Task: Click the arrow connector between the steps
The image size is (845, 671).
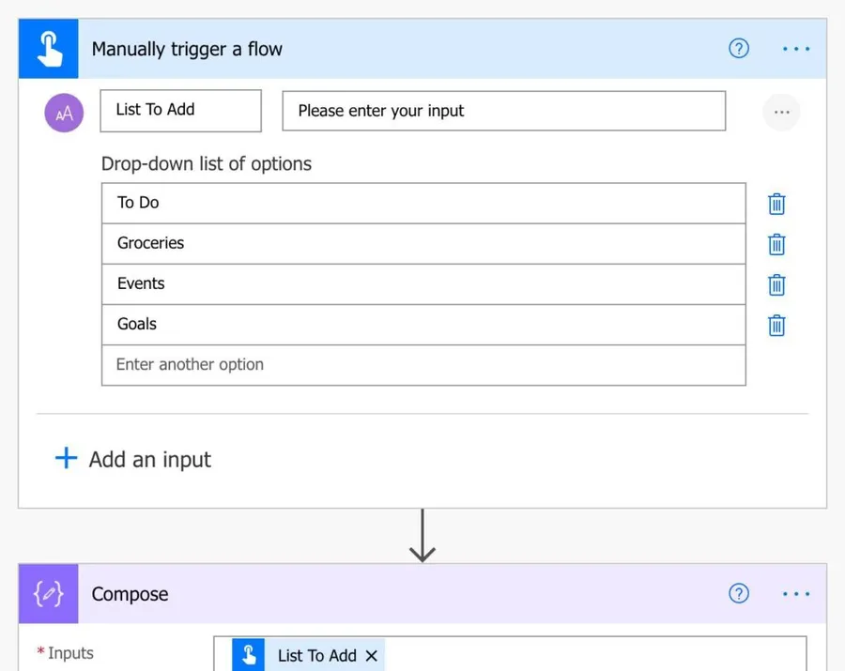Action: coord(422,536)
